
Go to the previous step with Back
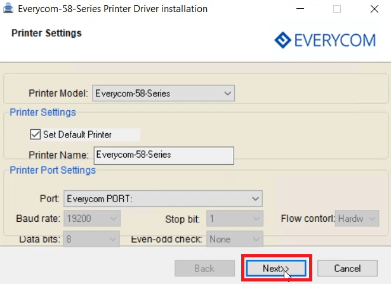pyautogui.click(x=204, y=268)
